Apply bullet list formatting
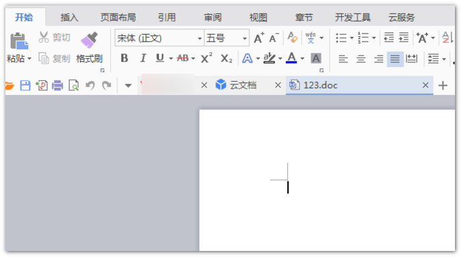This screenshot has height=257, width=461. pyautogui.click(x=341, y=38)
